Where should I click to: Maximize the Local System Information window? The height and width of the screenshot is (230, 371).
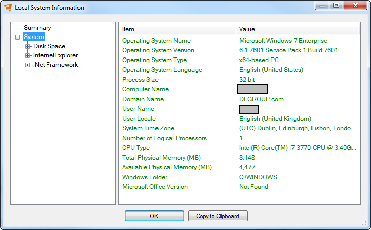point(336,6)
